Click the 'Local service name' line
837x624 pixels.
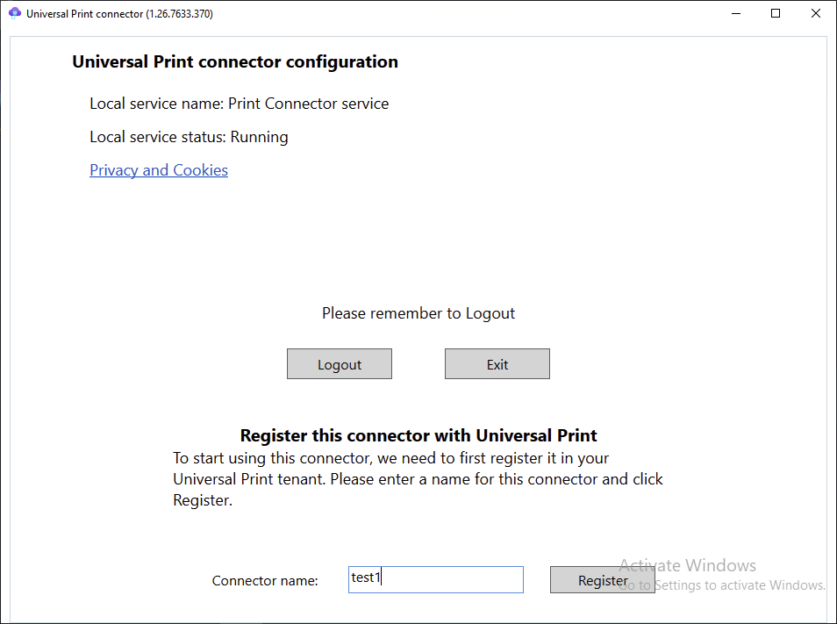pyautogui.click(x=240, y=104)
